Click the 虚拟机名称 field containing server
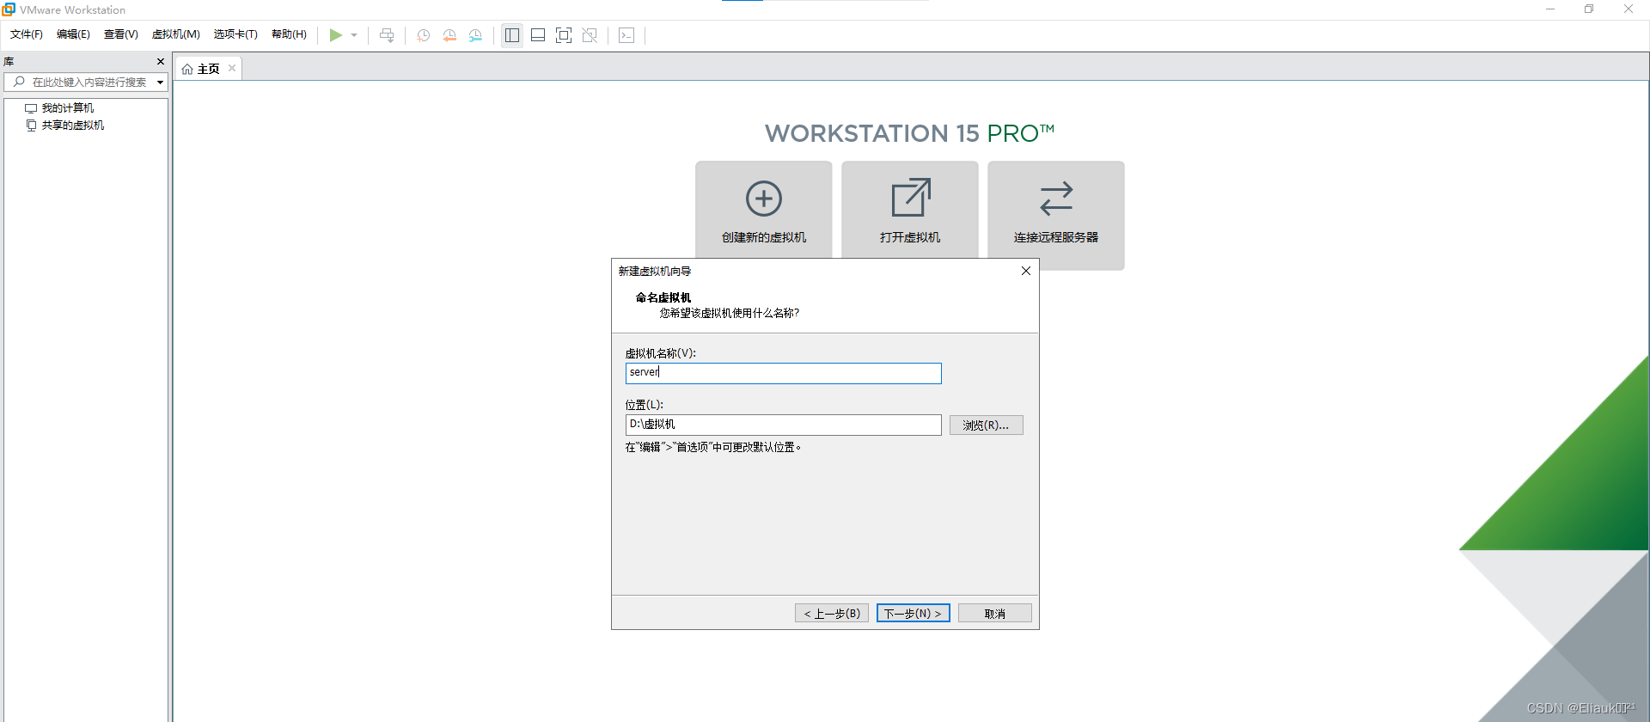1650x722 pixels. (784, 373)
